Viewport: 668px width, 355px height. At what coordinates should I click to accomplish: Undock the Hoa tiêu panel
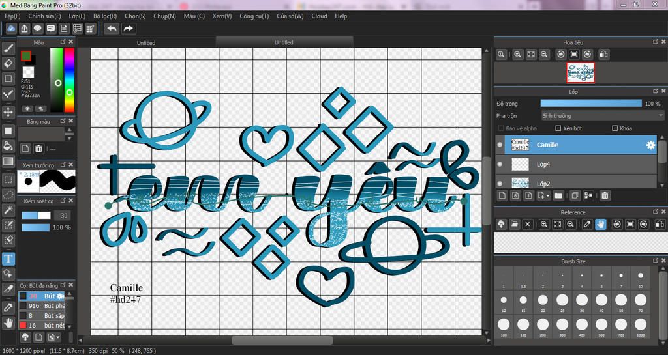(x=656, y=42)
